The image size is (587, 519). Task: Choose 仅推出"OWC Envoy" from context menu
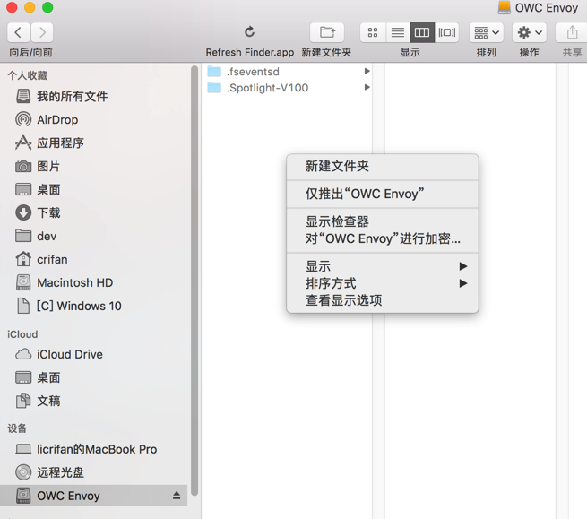pos(383,194)
